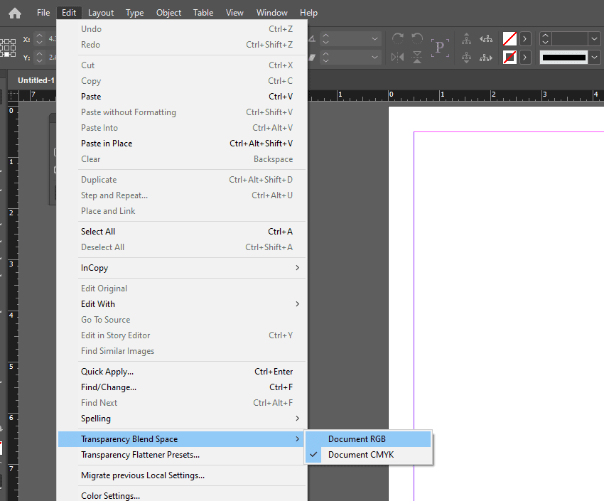Click the flip horizontal icon
Screen dimensions: 604x501
tap(398, 57)
